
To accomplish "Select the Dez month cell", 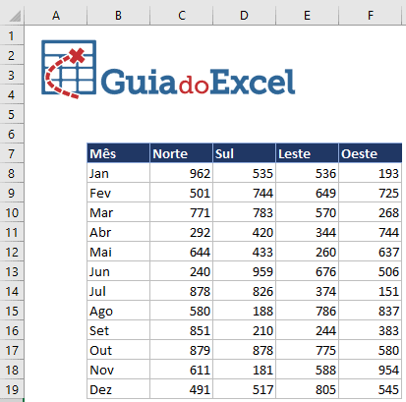I will click(x=118, y=389).
